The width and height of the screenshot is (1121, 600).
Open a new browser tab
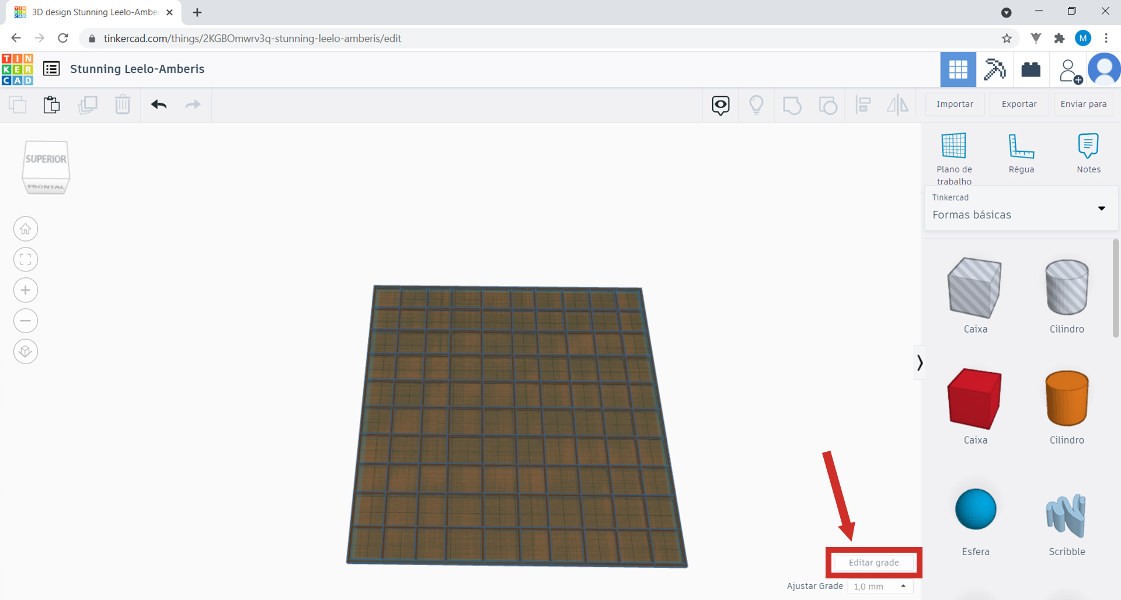coord(197,12)
